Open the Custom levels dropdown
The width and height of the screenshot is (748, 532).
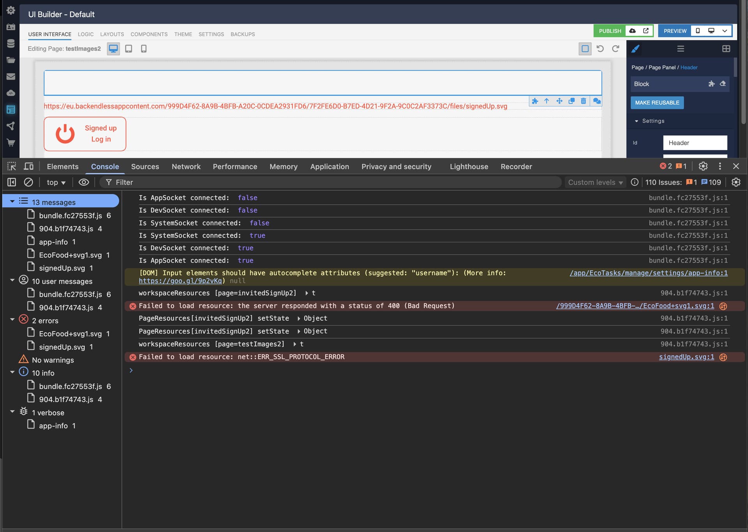click(x=595, y=182)
